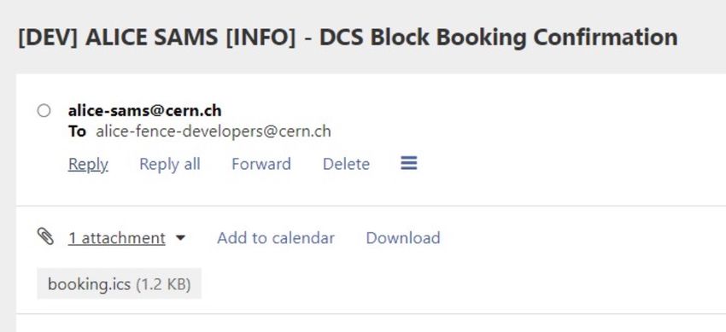Open the three-line more actions menu

[x=409, y=163]
